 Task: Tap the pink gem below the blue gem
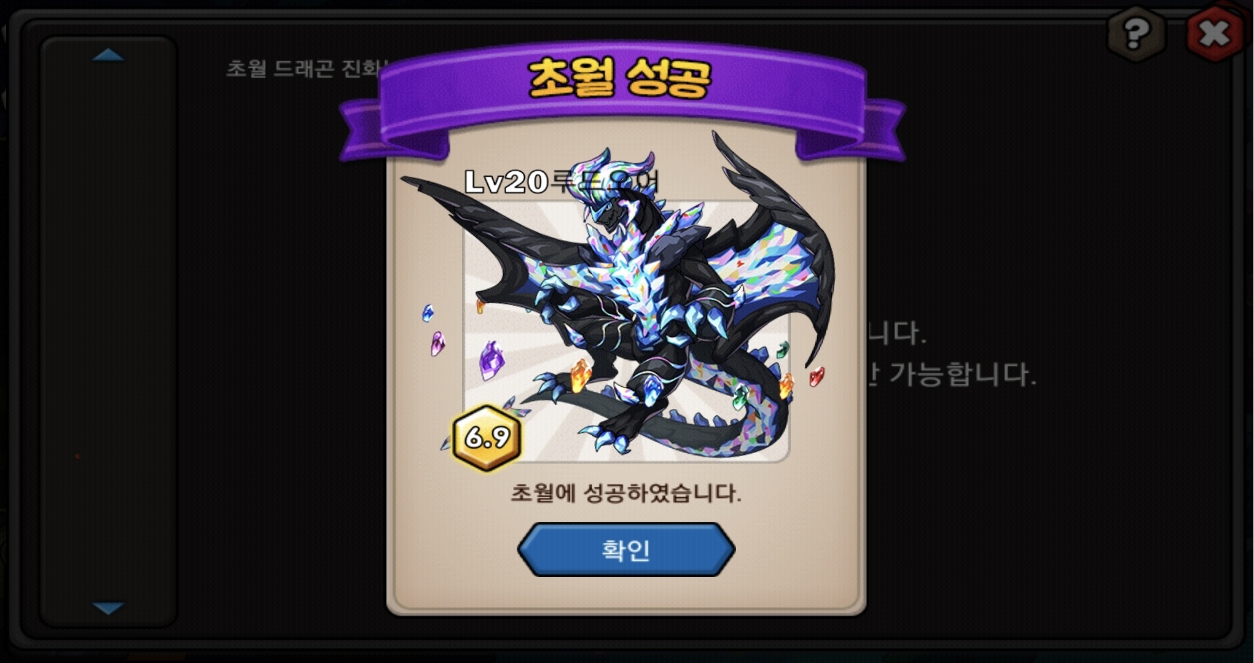click(437, 344)
